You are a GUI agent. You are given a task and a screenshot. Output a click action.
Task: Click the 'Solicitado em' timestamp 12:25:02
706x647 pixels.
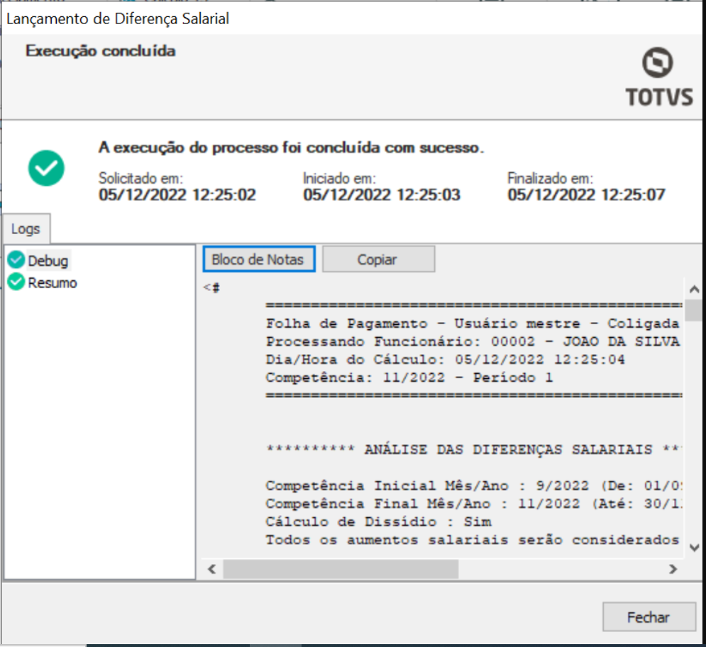coord(177,195)
